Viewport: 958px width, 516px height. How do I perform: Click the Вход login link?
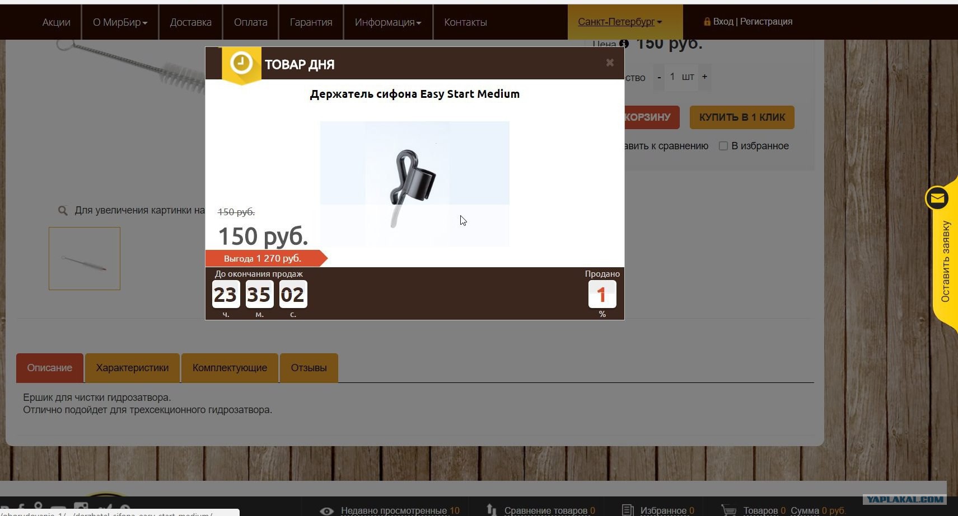(x=723, y=22)
